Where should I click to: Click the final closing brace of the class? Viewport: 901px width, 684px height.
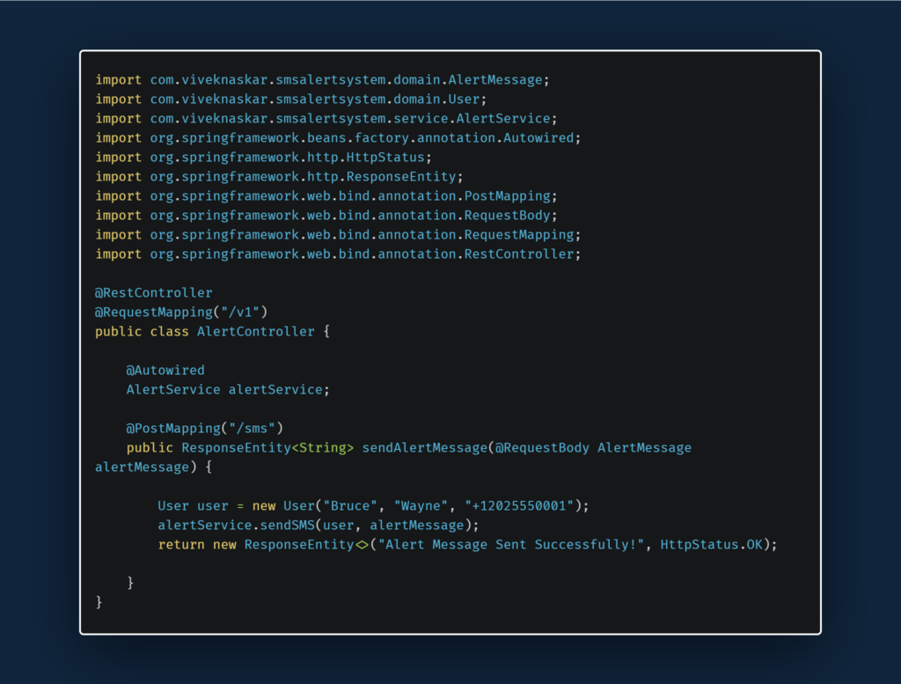(99, 602)
